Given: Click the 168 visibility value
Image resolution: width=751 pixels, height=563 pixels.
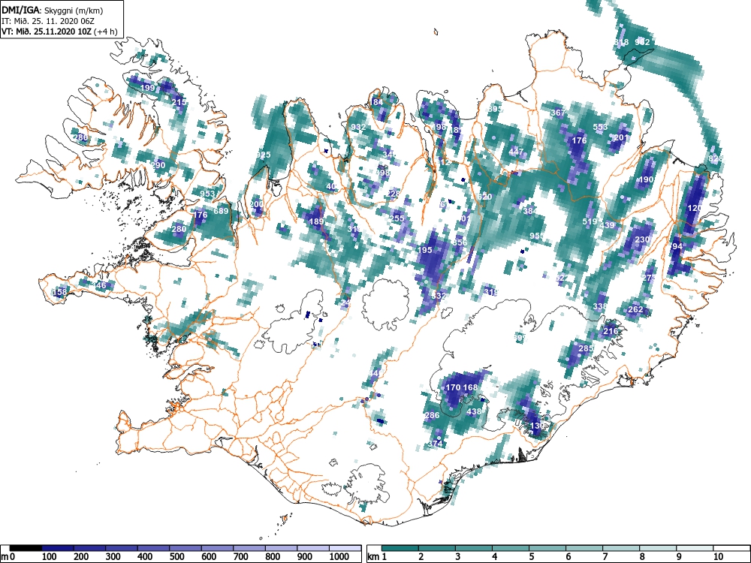Looking at the screenshot, I should [471, 387].
